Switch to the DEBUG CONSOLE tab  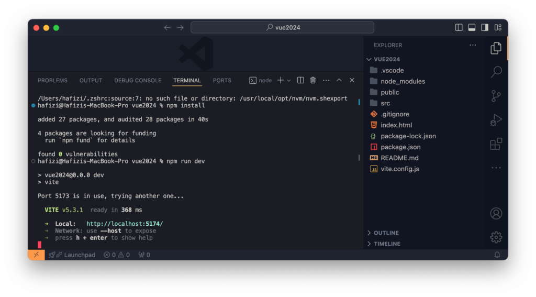[138, 81]
